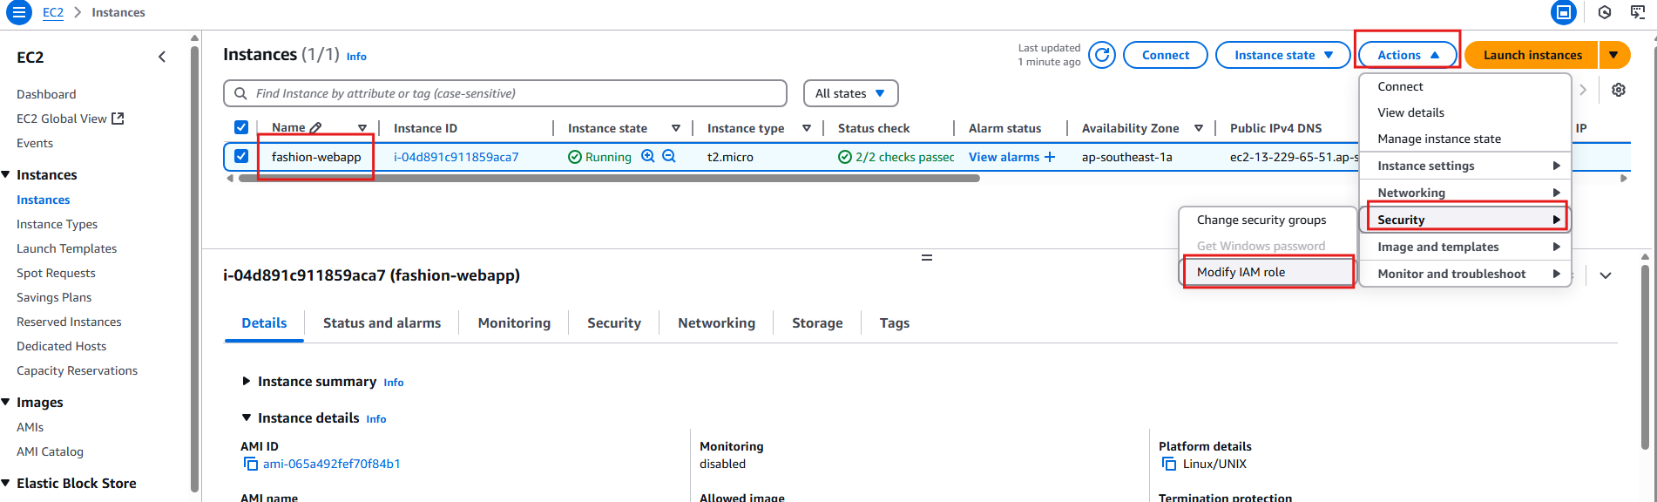This screenshot has width=1657, height=502.
Task: Click the pencil icon beside the Name column
Action: pyautogui.click(x=315, y=128)
